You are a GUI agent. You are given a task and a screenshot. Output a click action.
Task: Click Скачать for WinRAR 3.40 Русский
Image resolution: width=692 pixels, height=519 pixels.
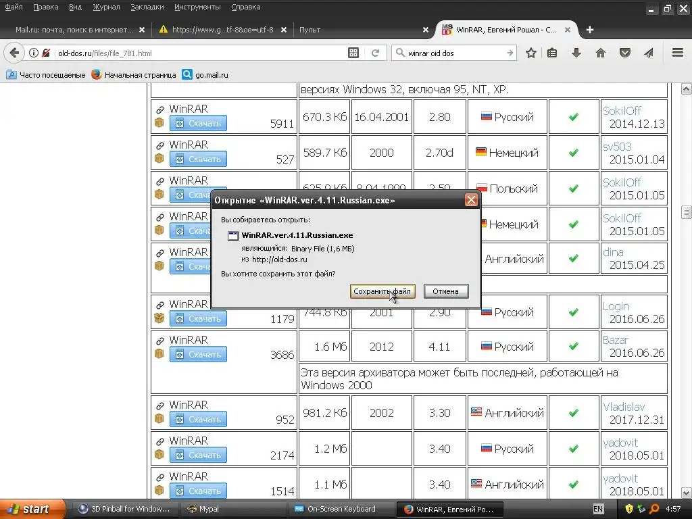pyautogui.click(x=198, y=455)
